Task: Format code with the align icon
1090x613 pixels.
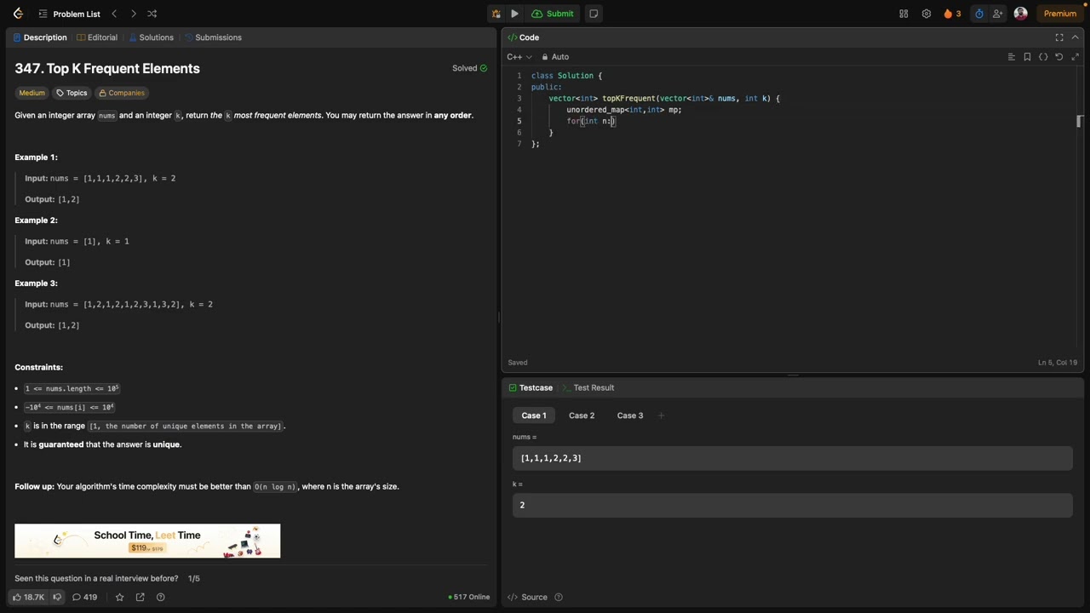Action: coord(1012,57)
